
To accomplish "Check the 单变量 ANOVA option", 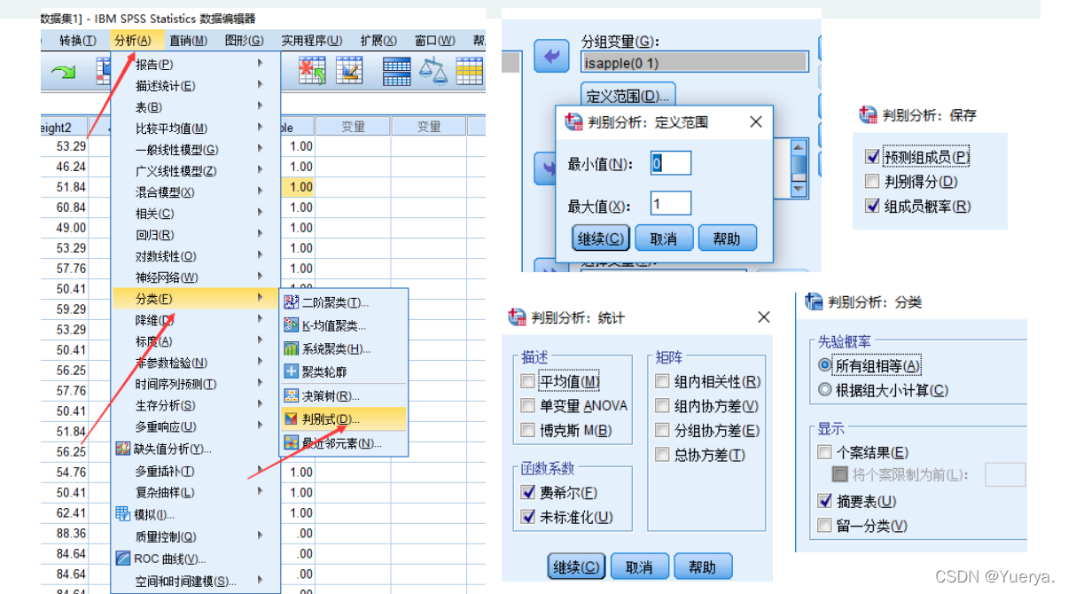I will 528,406.
